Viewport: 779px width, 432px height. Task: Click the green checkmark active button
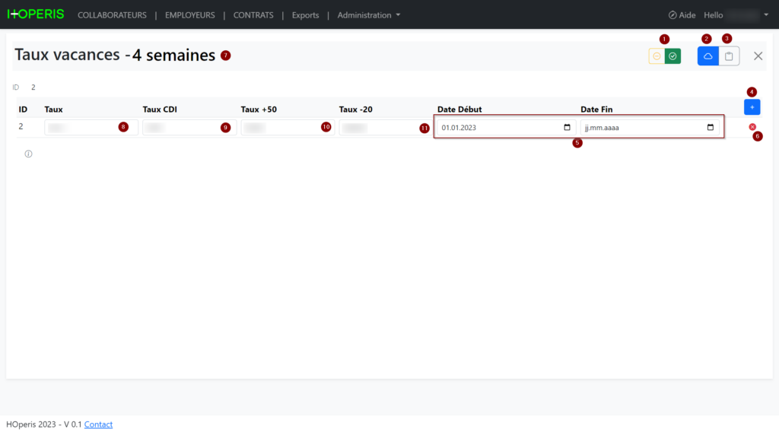[672, 56]
